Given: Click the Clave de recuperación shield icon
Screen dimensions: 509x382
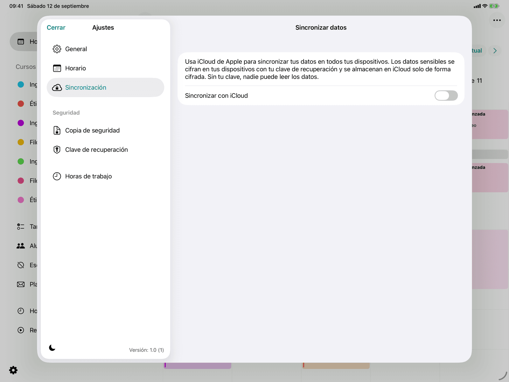Looking at the screenshot, I should pos(57,150).
